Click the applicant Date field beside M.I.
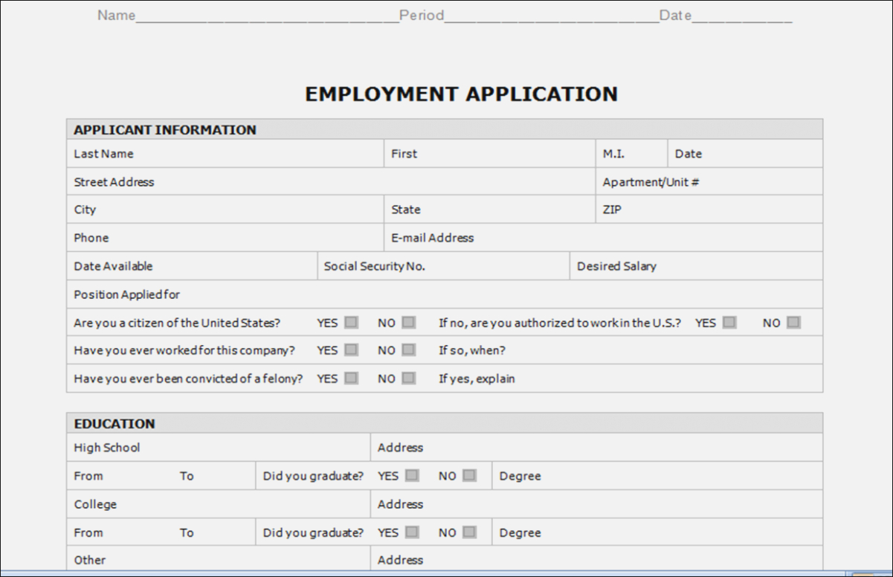This screenshot has width=893, height=577. [745, 153]
